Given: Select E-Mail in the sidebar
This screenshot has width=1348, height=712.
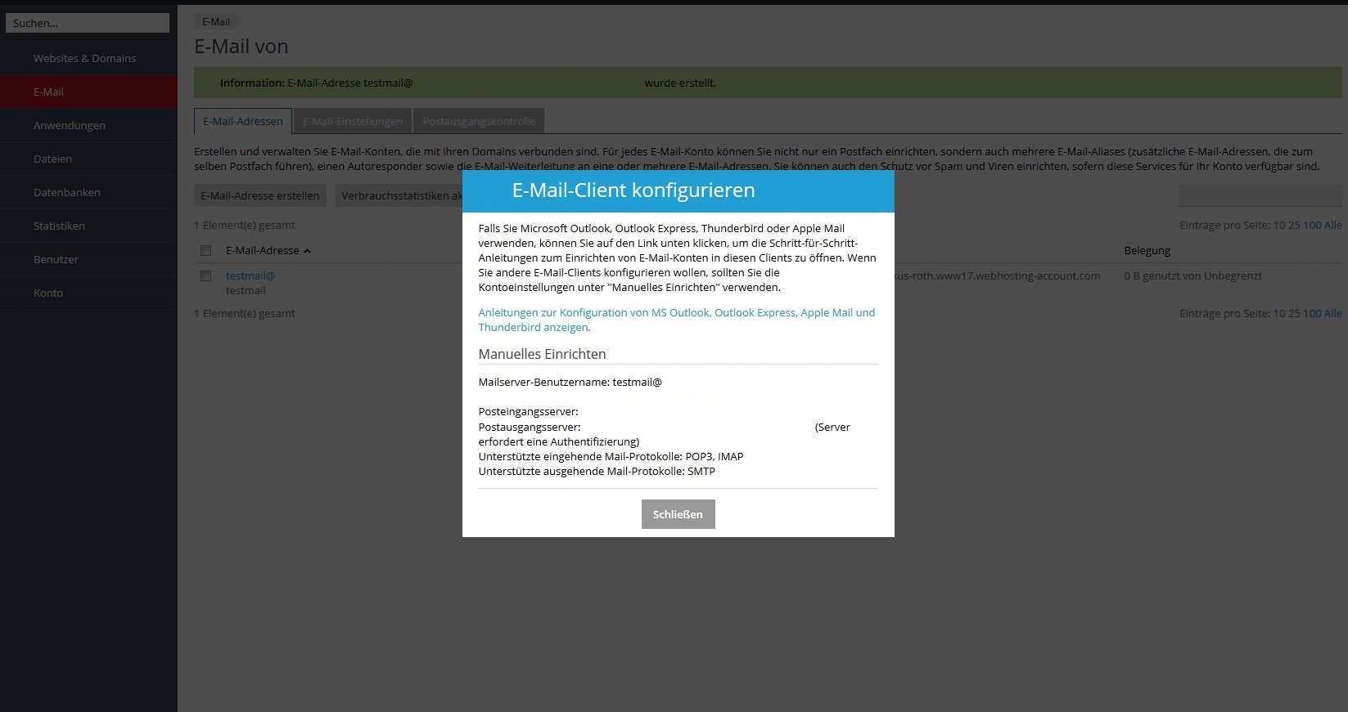Looking at the screenshot, I should click(x=88, y=92).
